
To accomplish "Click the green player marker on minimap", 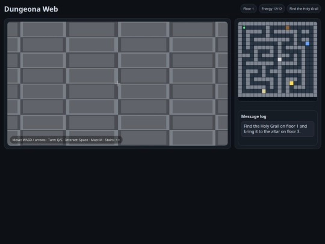I will point(244,27).
